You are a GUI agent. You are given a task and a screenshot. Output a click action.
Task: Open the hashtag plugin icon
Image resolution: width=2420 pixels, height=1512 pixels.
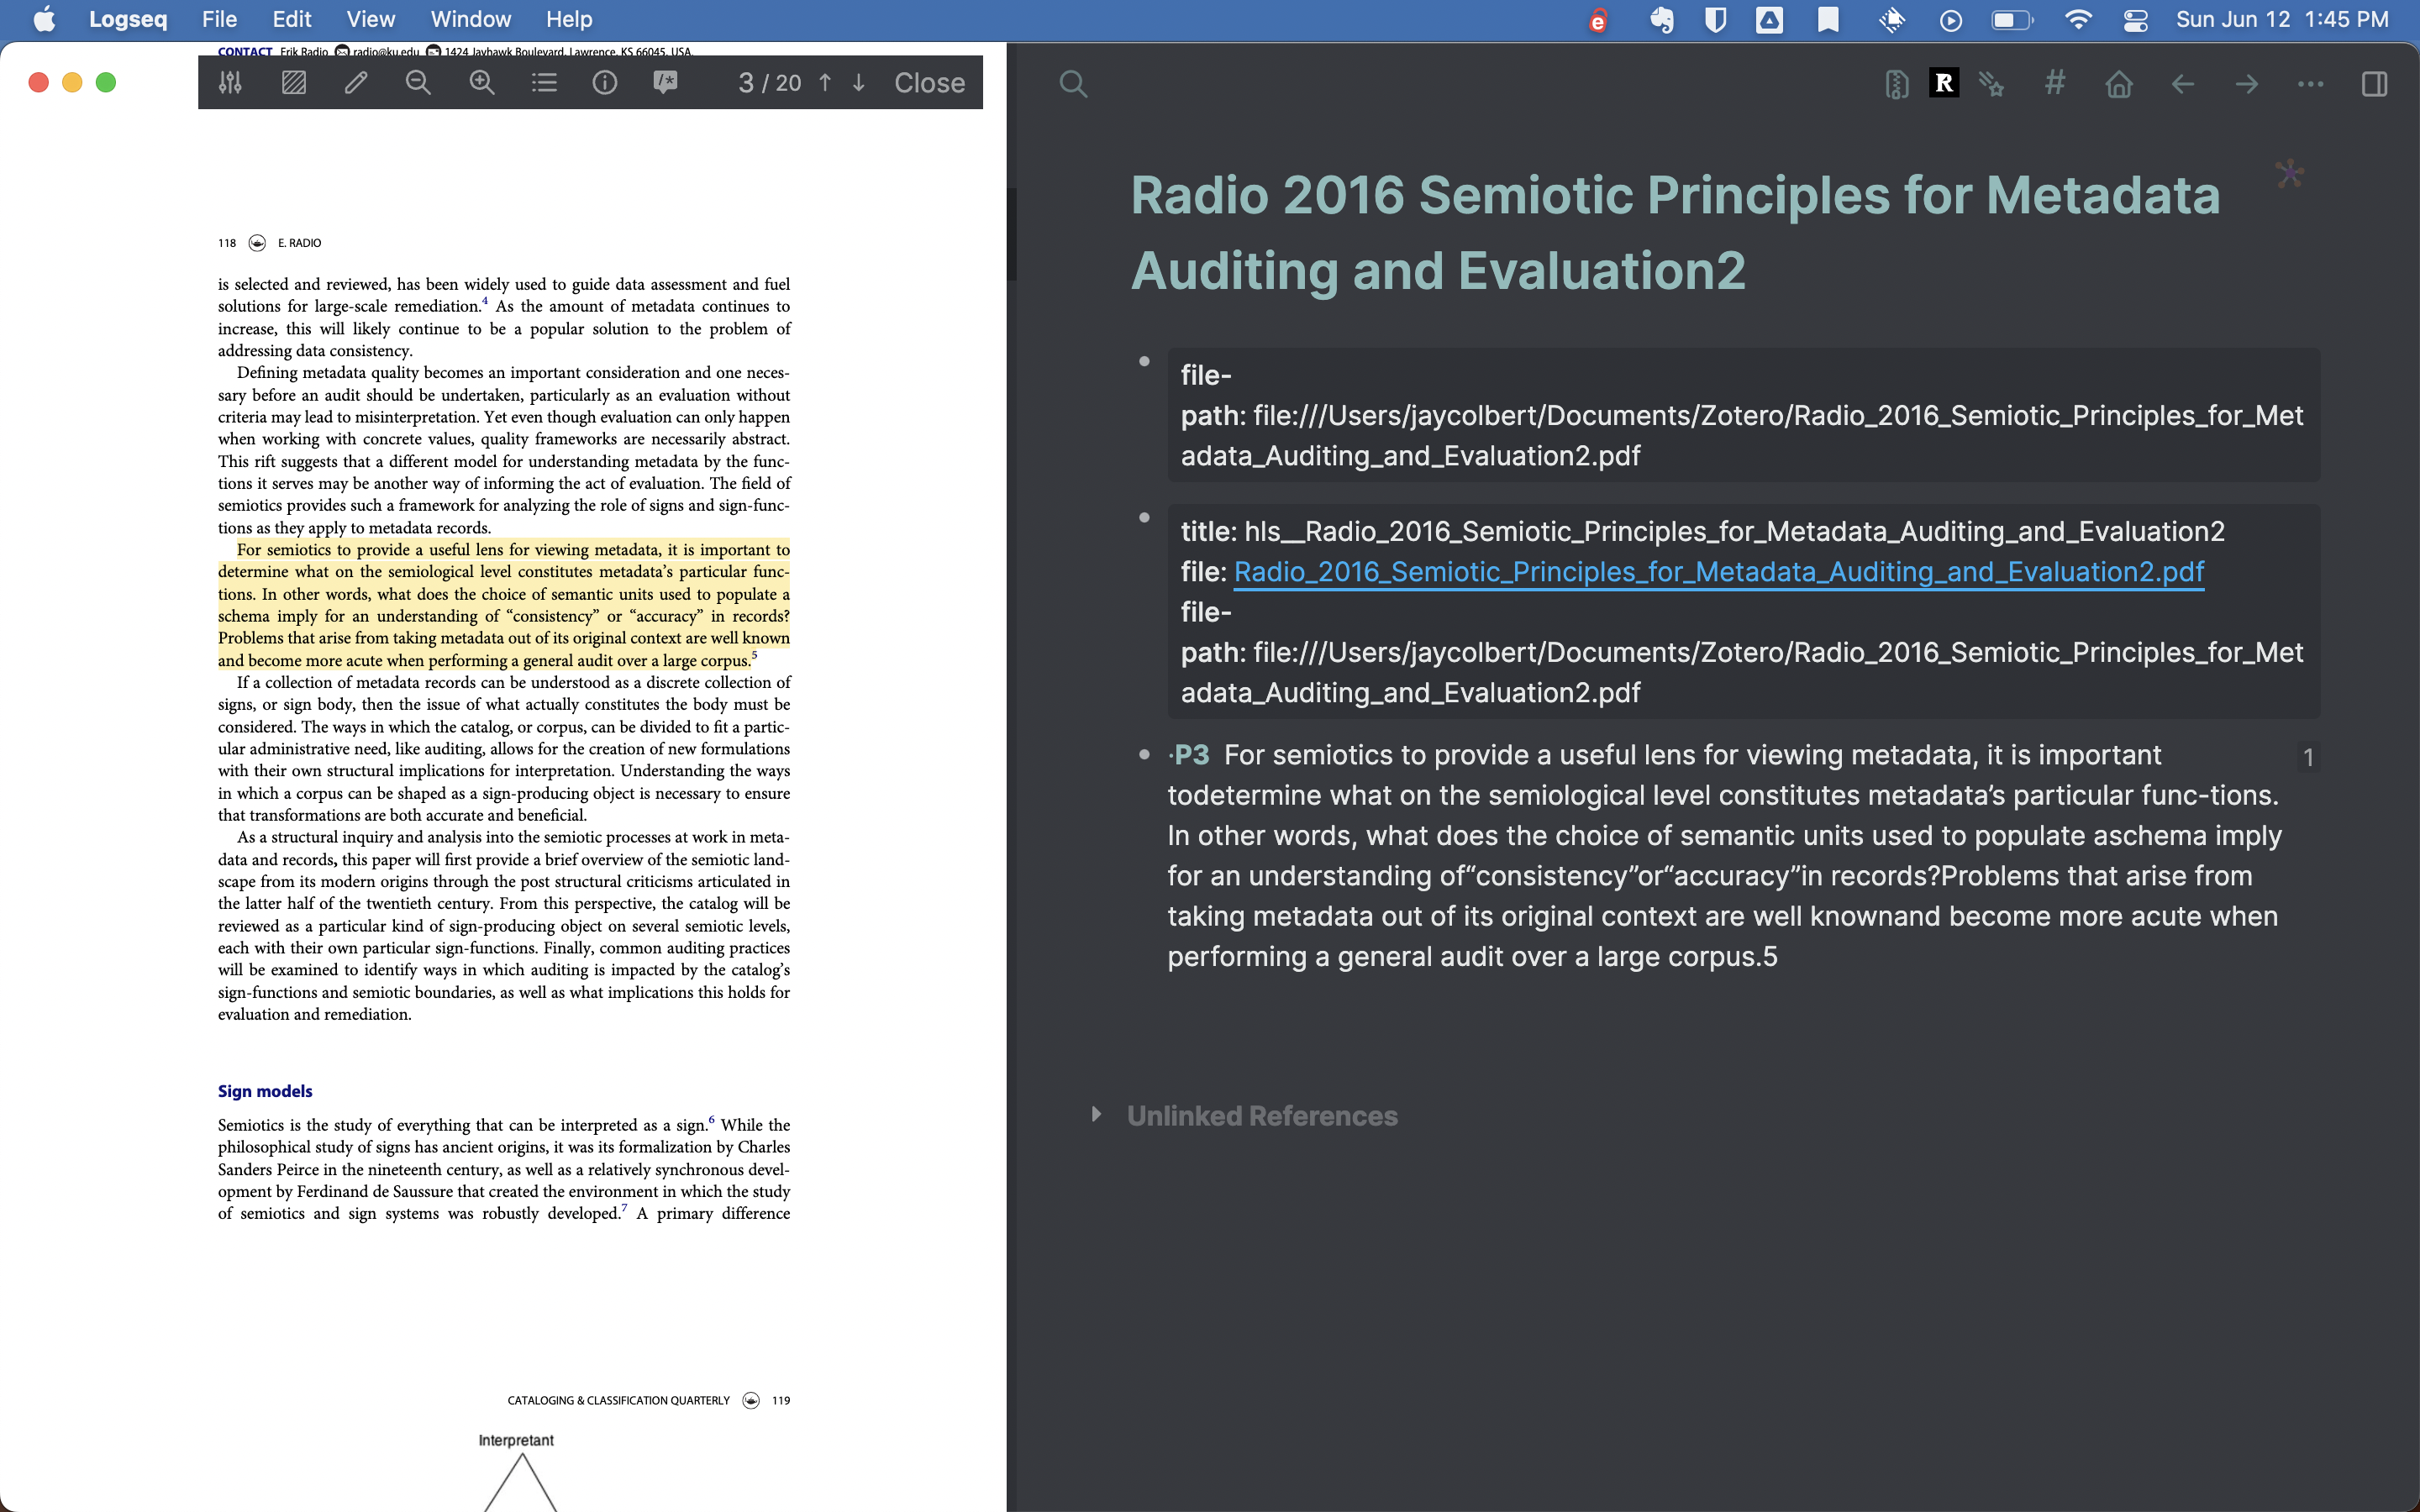2054,83
